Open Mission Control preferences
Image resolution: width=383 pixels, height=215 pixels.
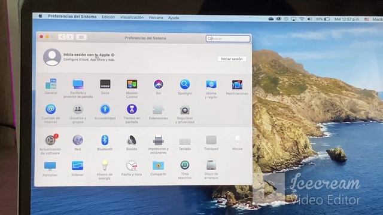click(132, 84)
